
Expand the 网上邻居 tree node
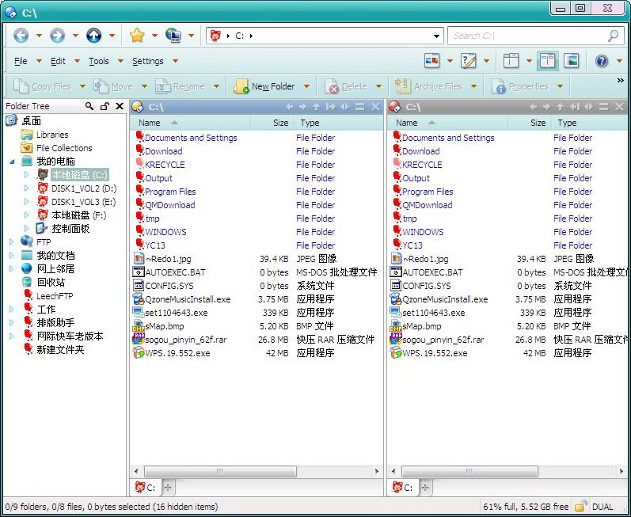tap(12, 268)
